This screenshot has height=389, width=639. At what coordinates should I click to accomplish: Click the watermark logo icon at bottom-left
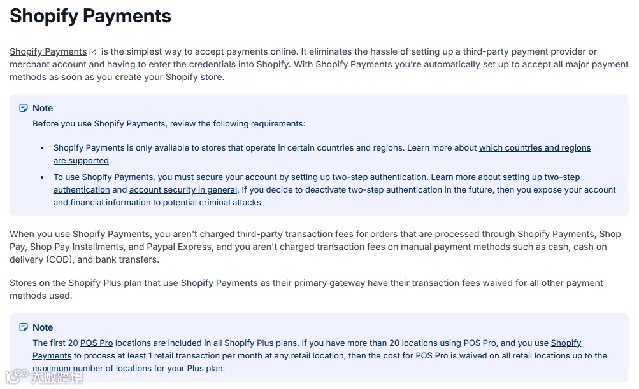(17, 376)
